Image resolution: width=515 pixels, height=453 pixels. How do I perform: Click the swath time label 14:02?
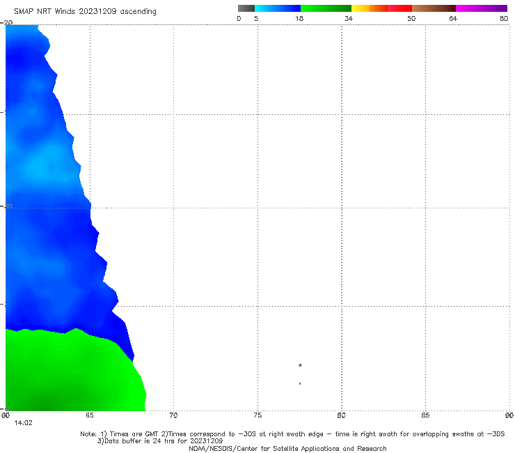pyautogui.click(x=23, y=423)
